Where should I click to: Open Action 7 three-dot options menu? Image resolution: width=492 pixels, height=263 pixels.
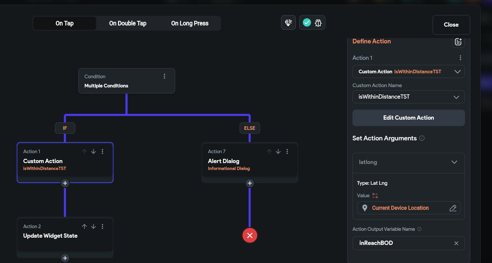(x=287, y=152)
